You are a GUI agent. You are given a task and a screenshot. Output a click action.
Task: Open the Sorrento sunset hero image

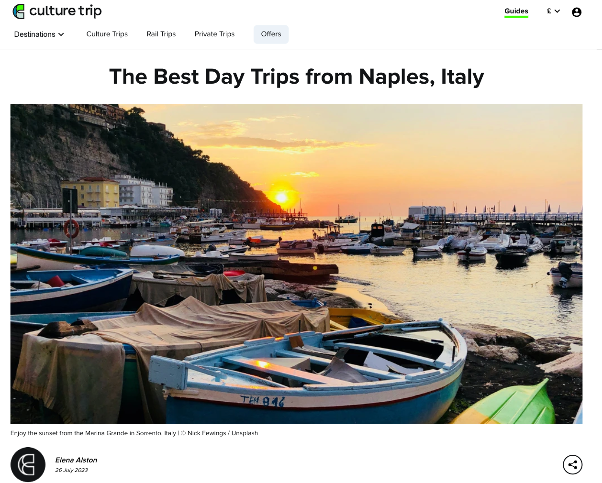(x=296, y=264)
